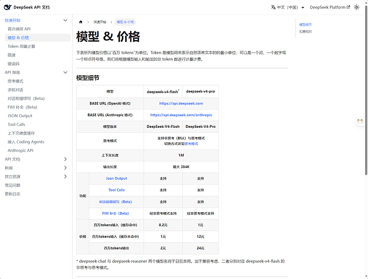Click the 24元 output price cell
Viewport: 368px width, 279px height.
[x=200, y=248]
